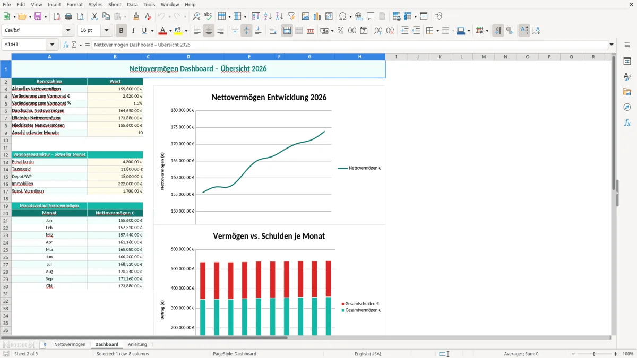Toggle Italic formatting
The width and height of the screenshot is (637, 358).
point(133,31)
